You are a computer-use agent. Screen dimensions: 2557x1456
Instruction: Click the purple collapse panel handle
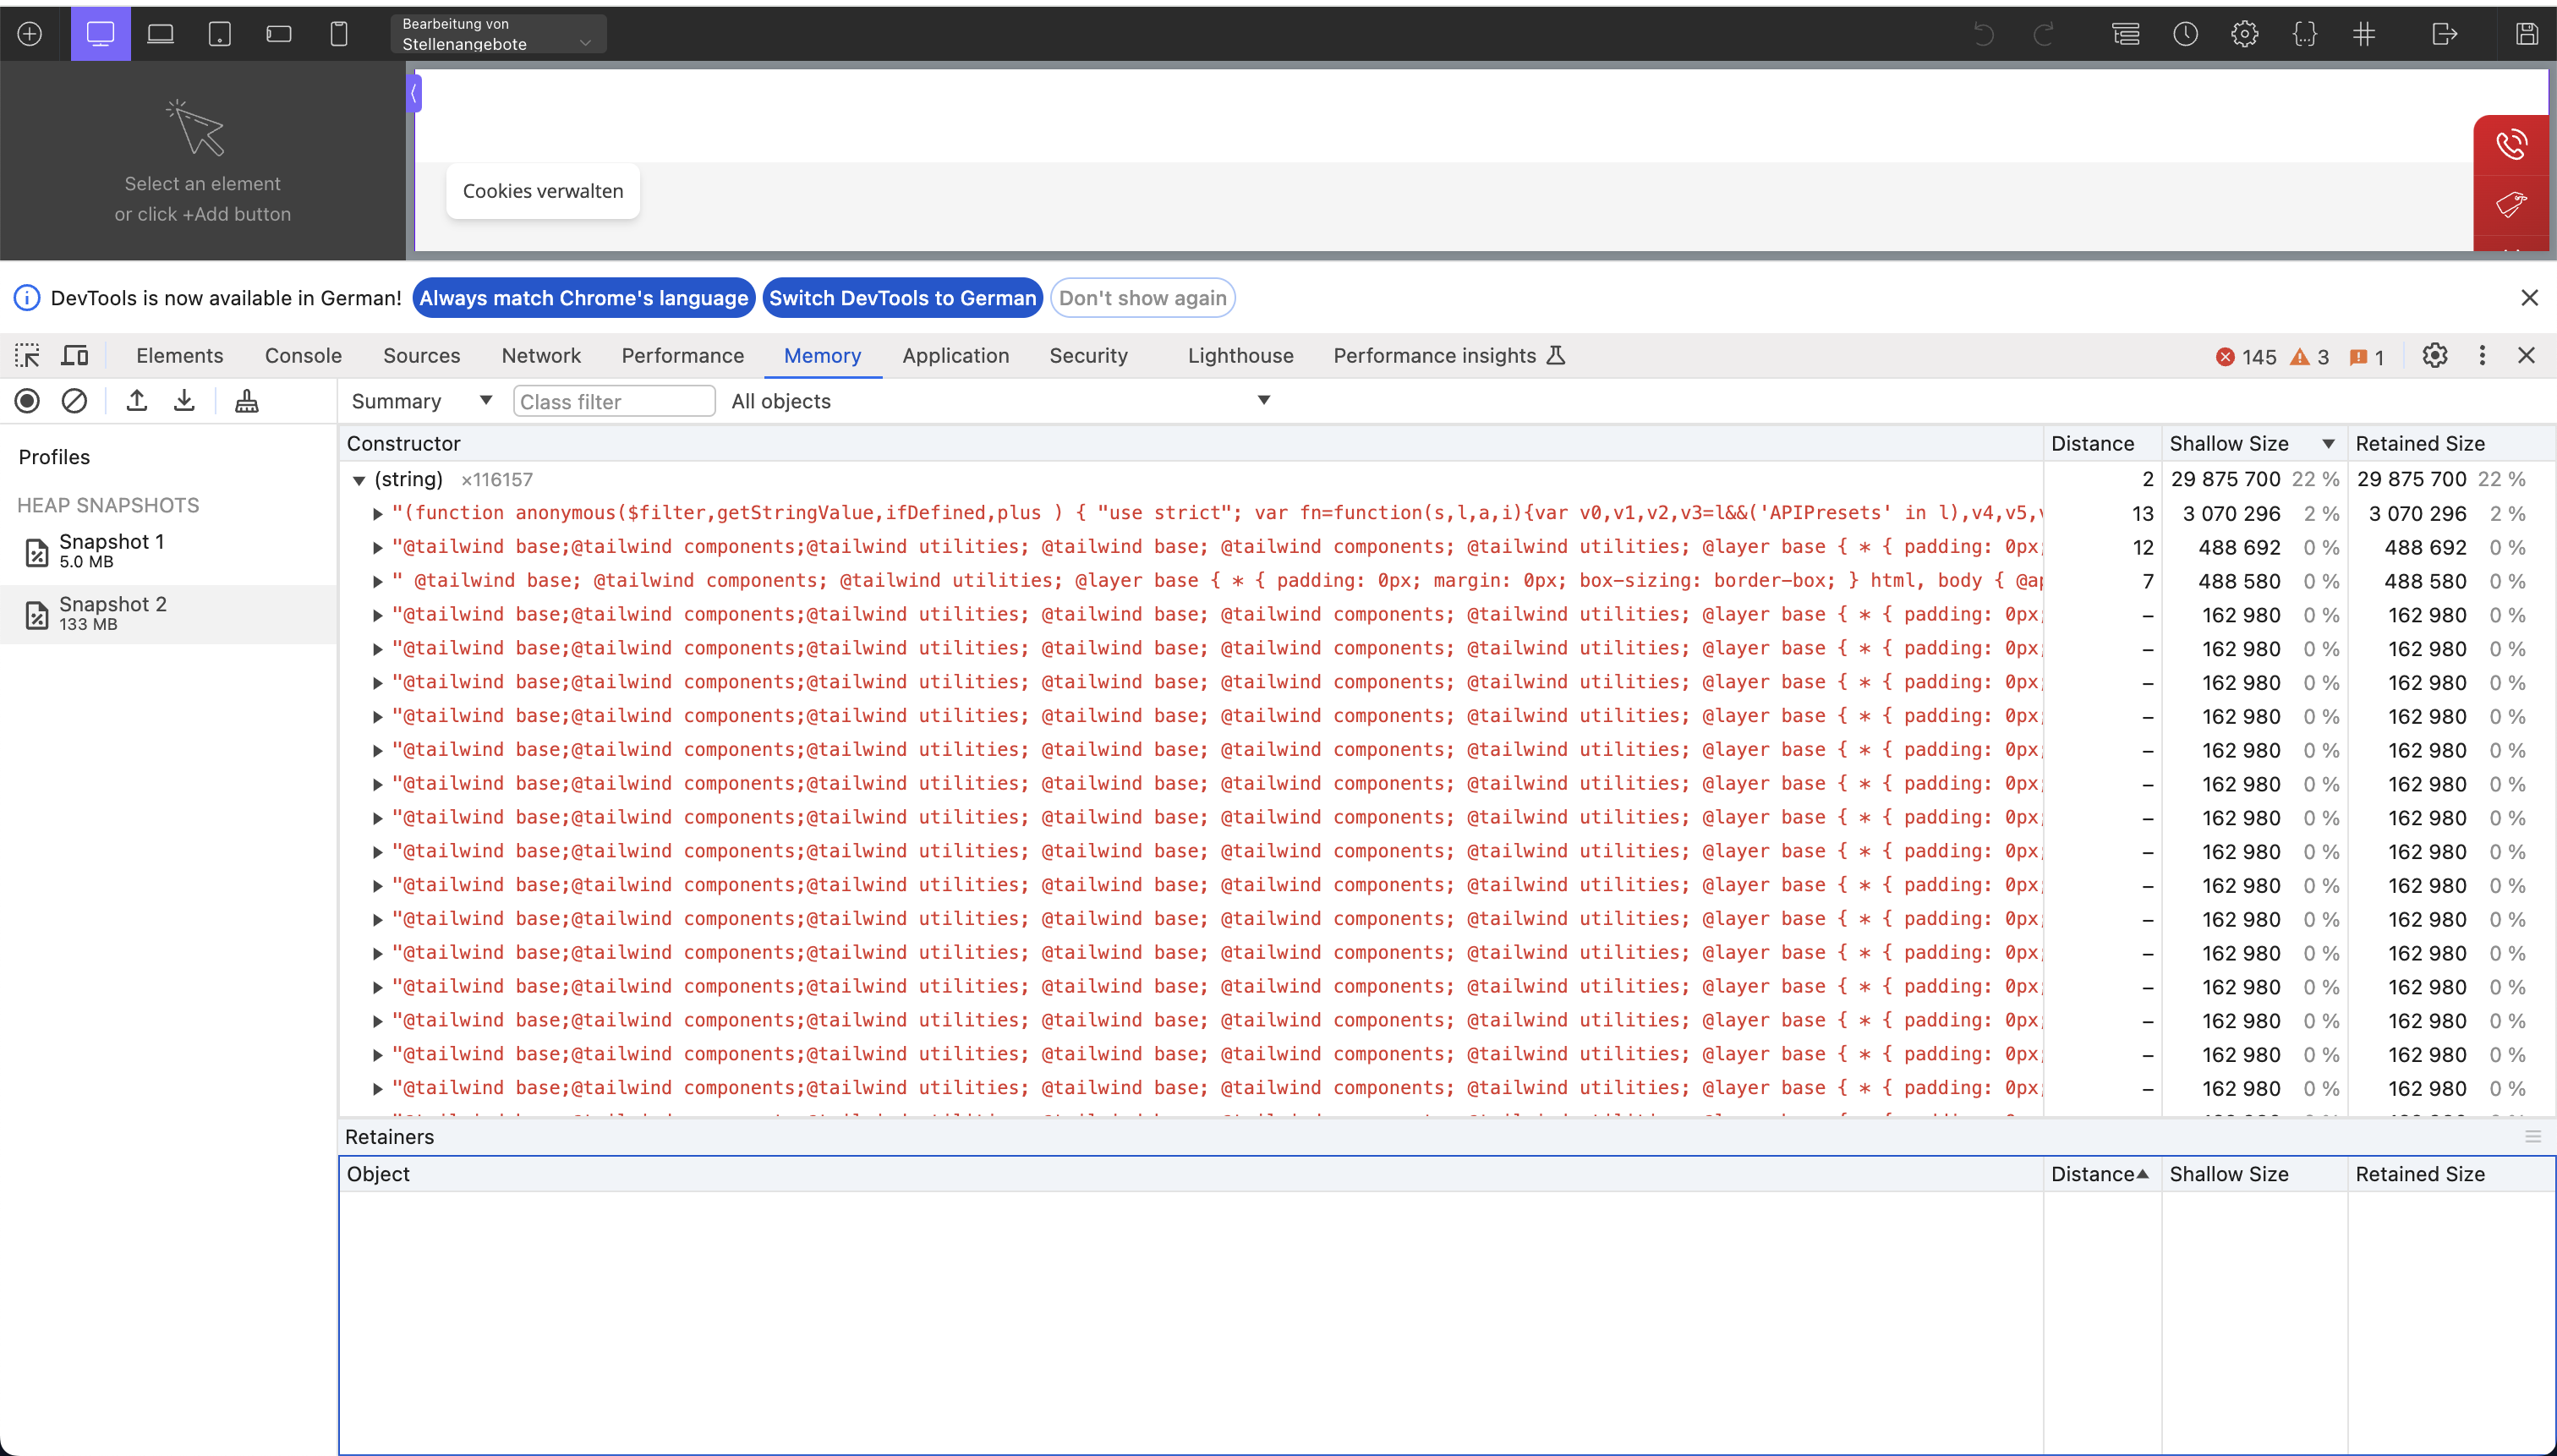click(x=414, y=94)
